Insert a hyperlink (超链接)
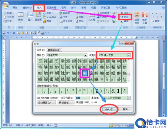 [65, 13]
